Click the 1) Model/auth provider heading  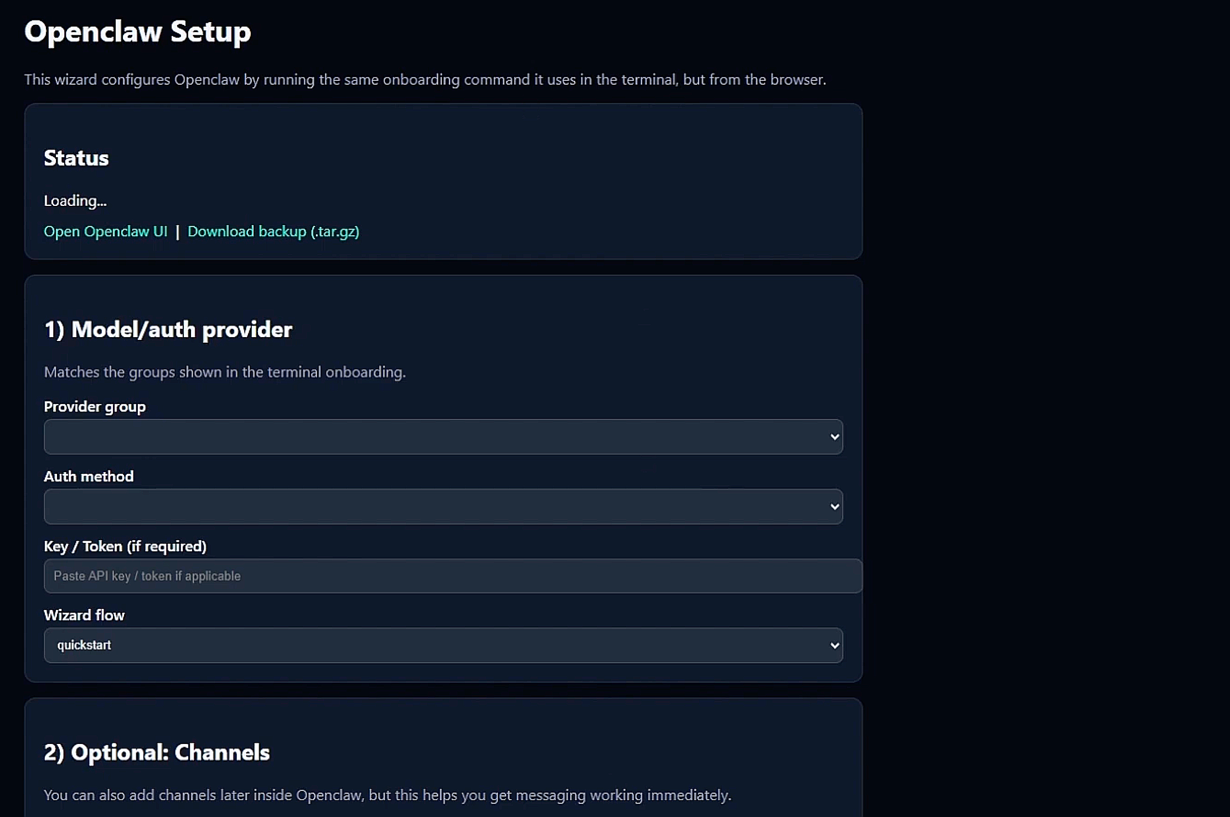168,330
